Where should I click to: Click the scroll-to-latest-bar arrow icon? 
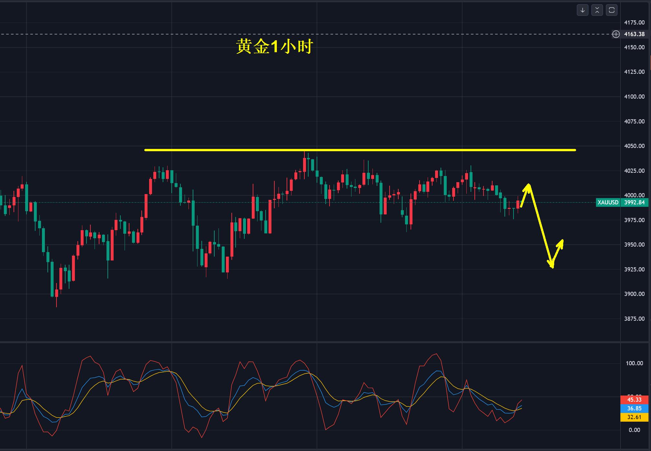pyautogui.click(x=582, y=11)
